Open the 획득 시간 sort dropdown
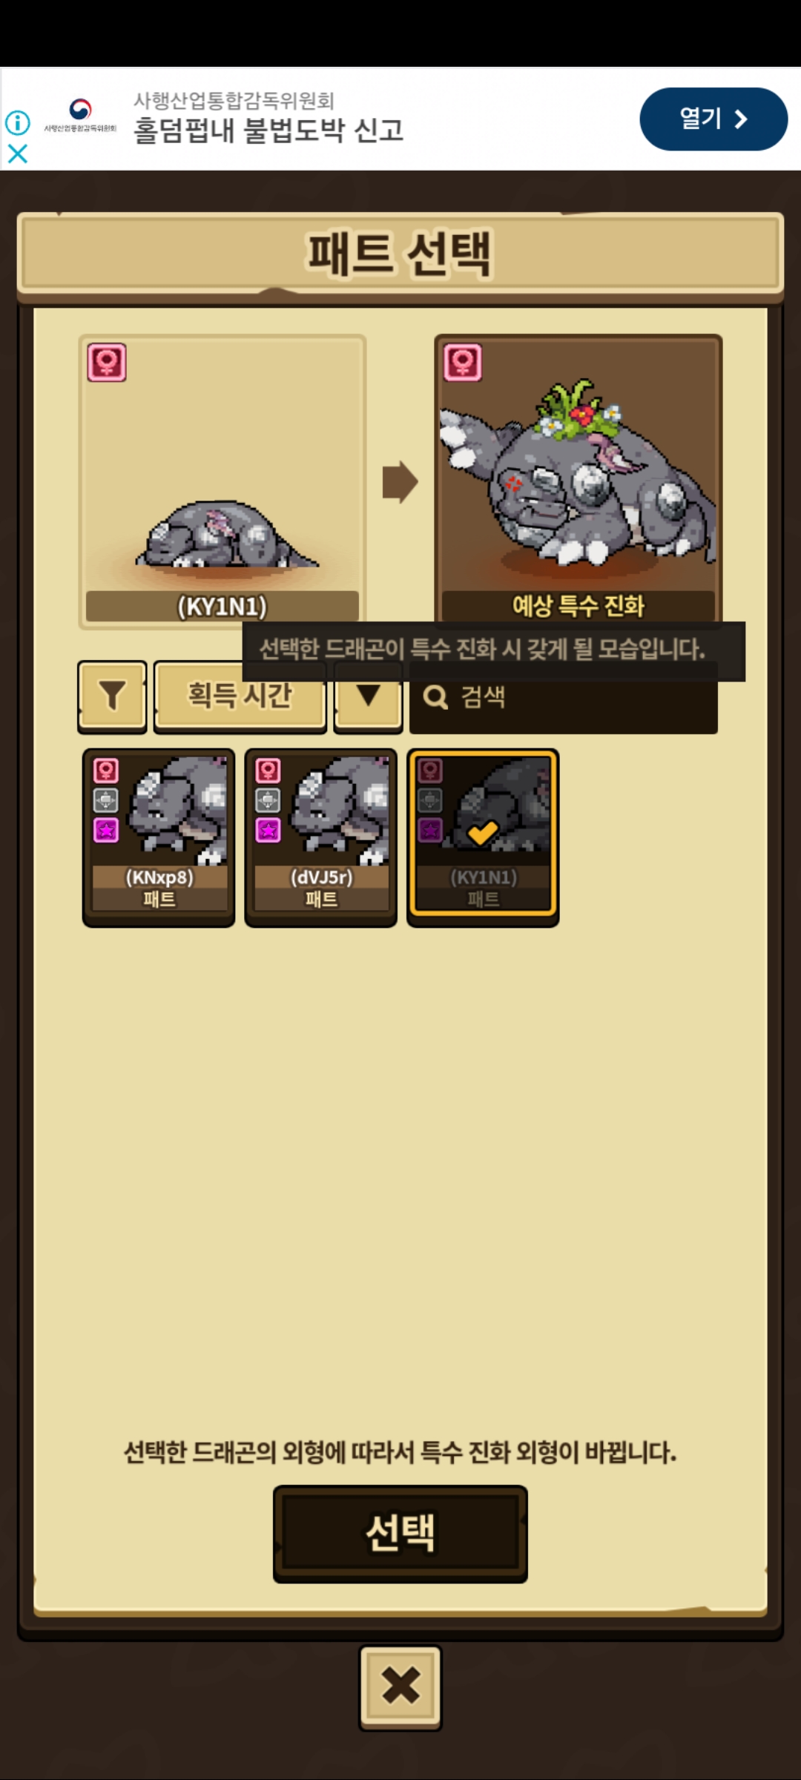Image resolution: width=801 pixels, height=1780 pixels. click(240, 696)
